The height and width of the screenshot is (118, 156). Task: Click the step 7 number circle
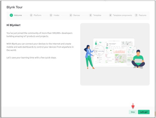click(x=136, y=15)
